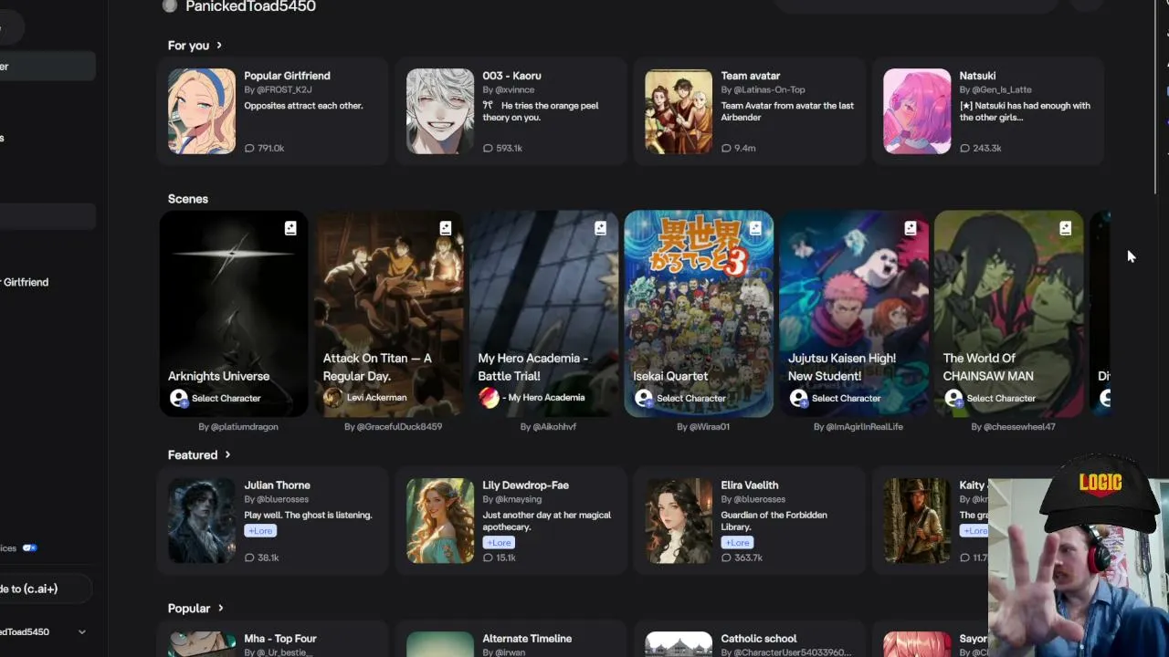Open creator link @Wiraa01
This screenshot has width=1169, height=657.
click(703, 426)
